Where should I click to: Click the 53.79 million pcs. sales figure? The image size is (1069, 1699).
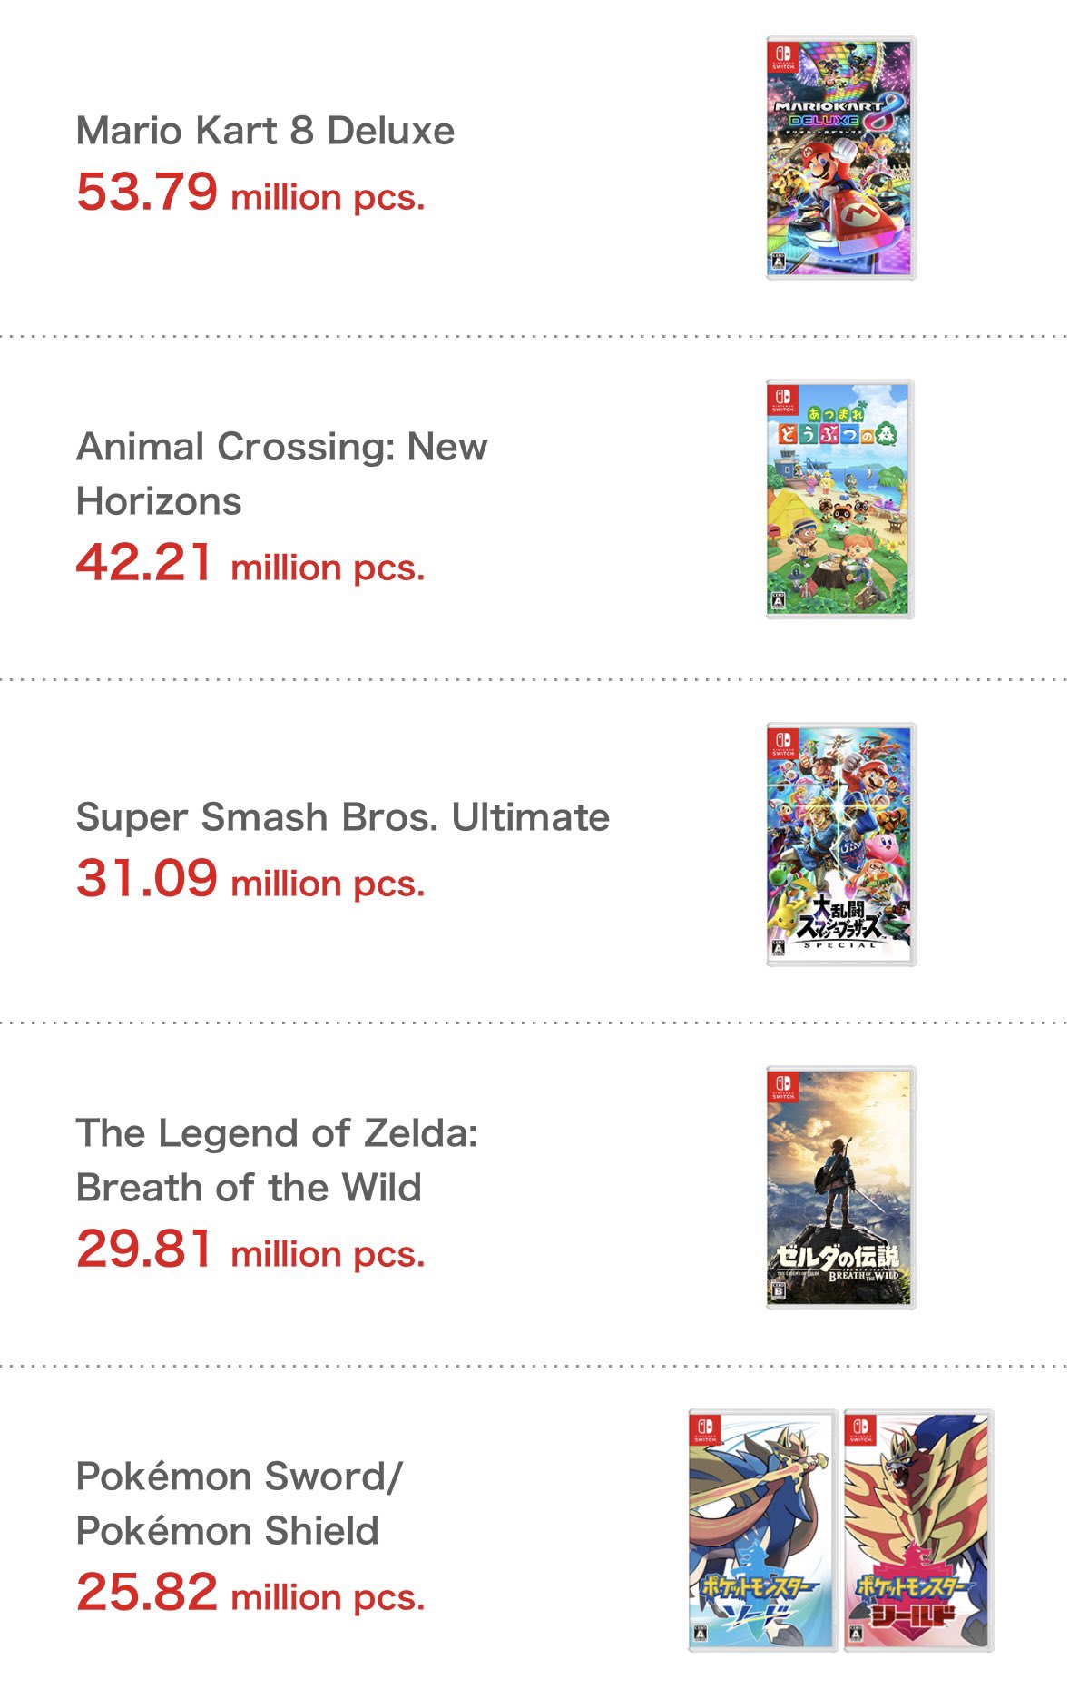(250, 193)
